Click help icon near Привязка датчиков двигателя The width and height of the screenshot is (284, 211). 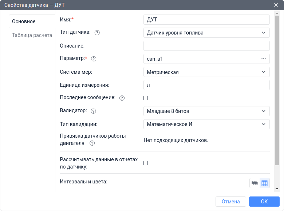coord(92,143)
